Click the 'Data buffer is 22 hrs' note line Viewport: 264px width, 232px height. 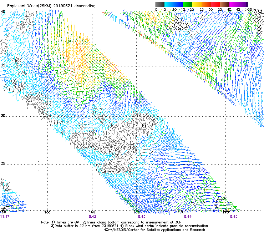129,226
